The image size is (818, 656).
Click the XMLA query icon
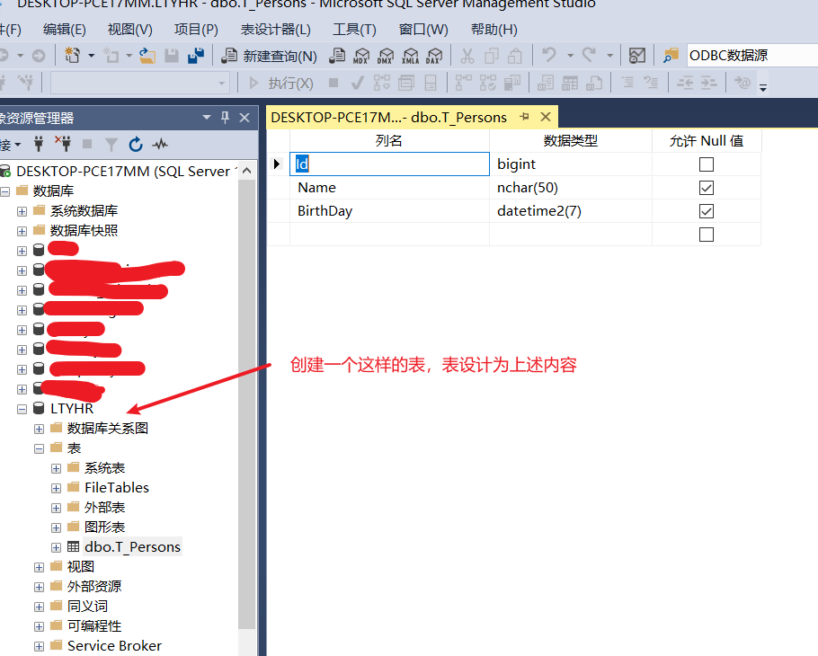pyautogui.click(x=410, y=56)
